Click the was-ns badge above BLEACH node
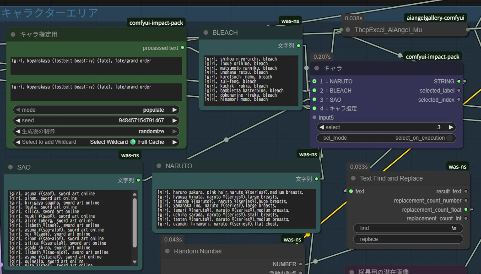Image resolution: width=481 pixels, height=274 pixels. click(290, 21)
